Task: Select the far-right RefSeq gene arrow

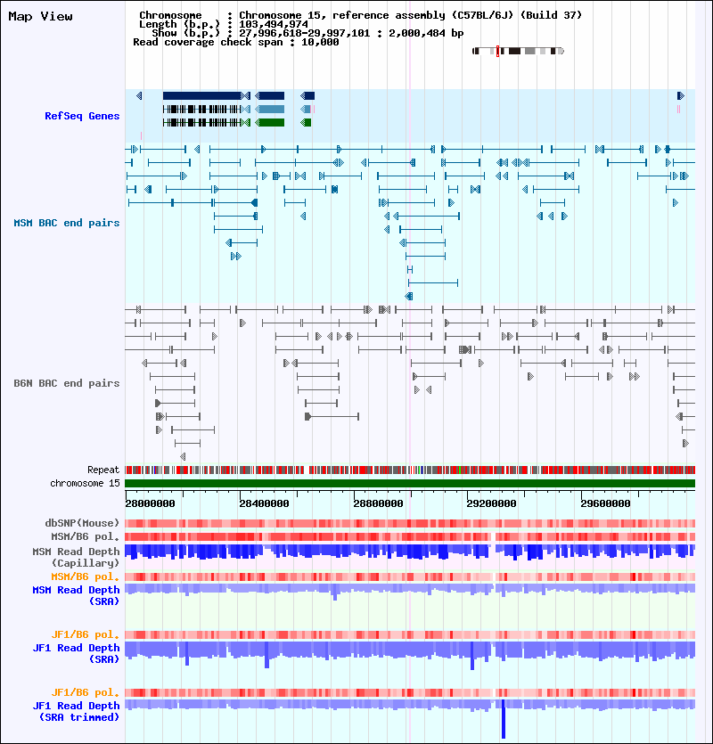Action: tap(680, 96)
